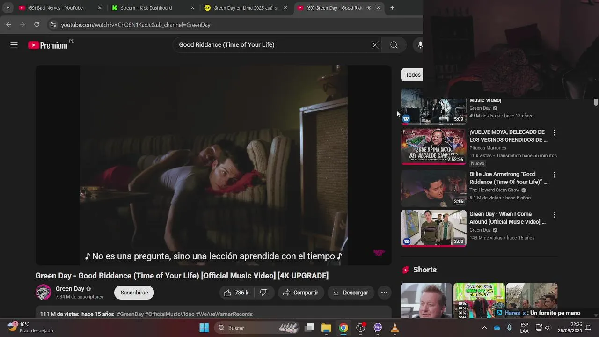Screen dimensions: 599x337
Task: Open Chrome from the taskbar
Action: click(x=343, y=328)
